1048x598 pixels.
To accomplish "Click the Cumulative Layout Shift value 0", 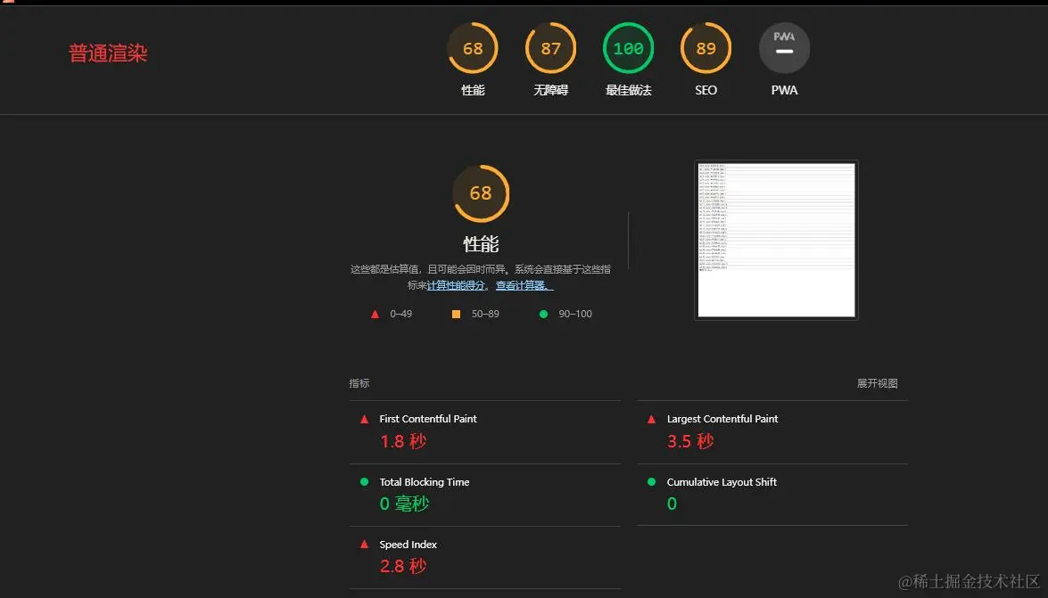I will click(672, 504).
